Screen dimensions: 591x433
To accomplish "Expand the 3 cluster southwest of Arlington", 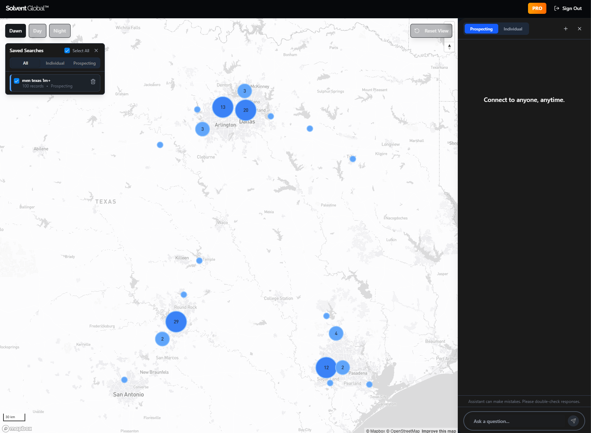I will 202,129.
